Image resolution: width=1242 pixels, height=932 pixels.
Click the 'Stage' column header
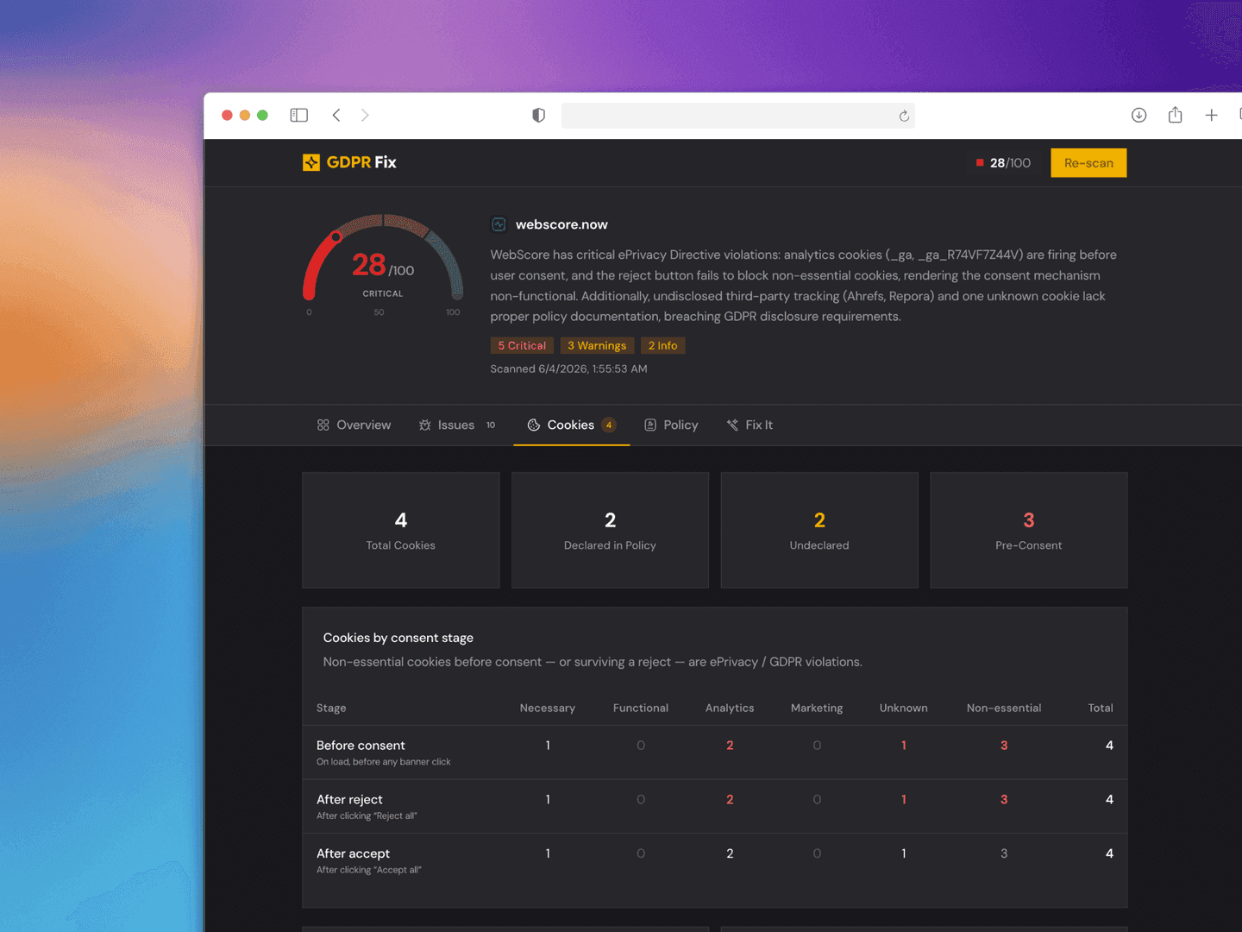pos(331,708)
